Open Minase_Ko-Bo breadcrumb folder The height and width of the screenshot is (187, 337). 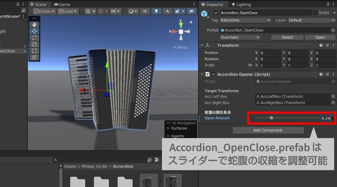point(94,166)
